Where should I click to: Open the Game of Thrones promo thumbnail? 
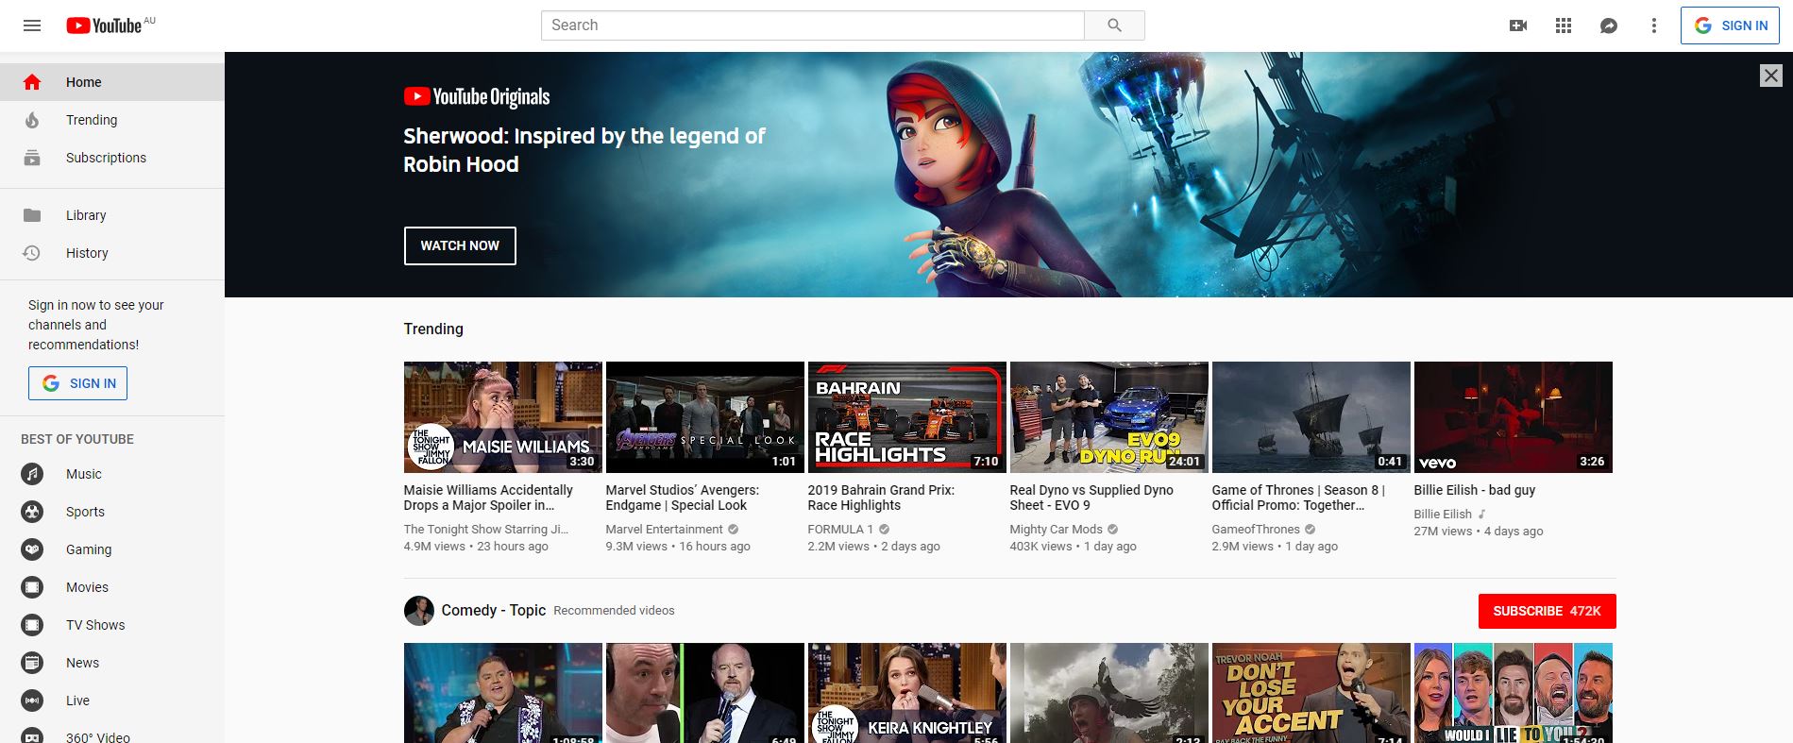[1311, 417]
